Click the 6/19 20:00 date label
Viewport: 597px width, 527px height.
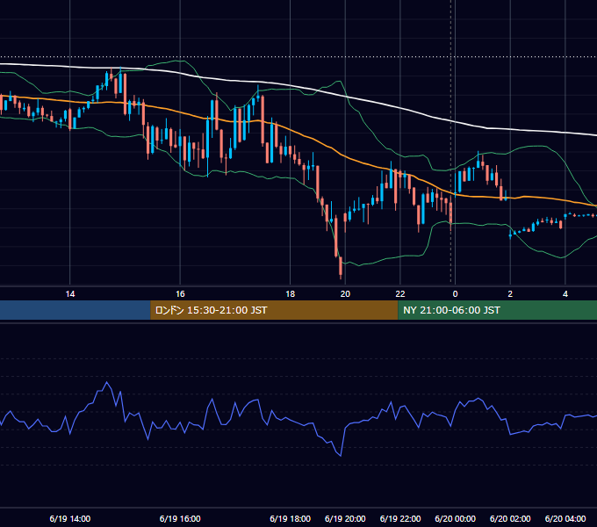(345, 518)
